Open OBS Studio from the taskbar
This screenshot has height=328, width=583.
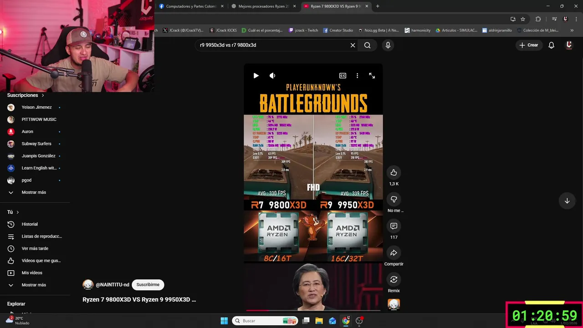point(359,321)
